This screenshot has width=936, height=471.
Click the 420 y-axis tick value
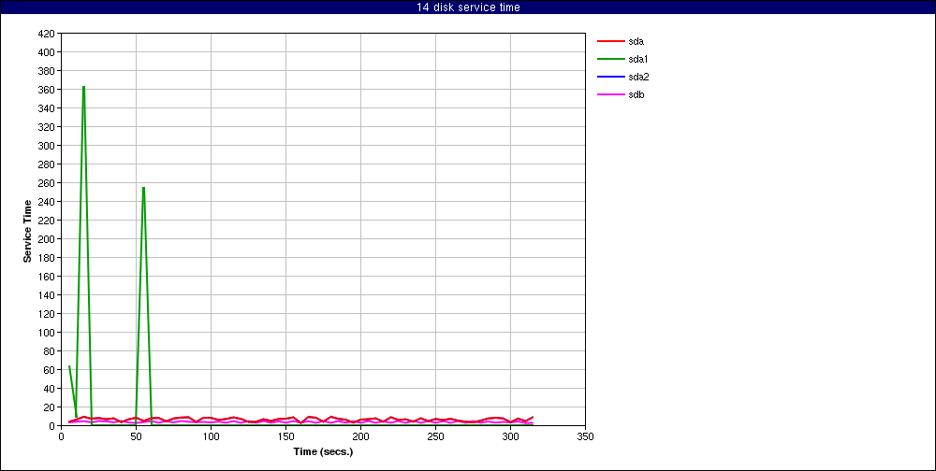pyautogui.click(x=48, y=34)
